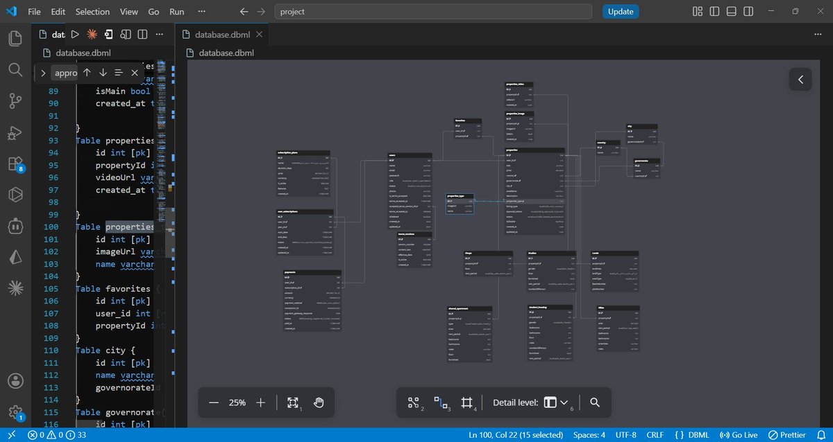Go to previous match in find widget
833x442 pixels.
[87, 73]
